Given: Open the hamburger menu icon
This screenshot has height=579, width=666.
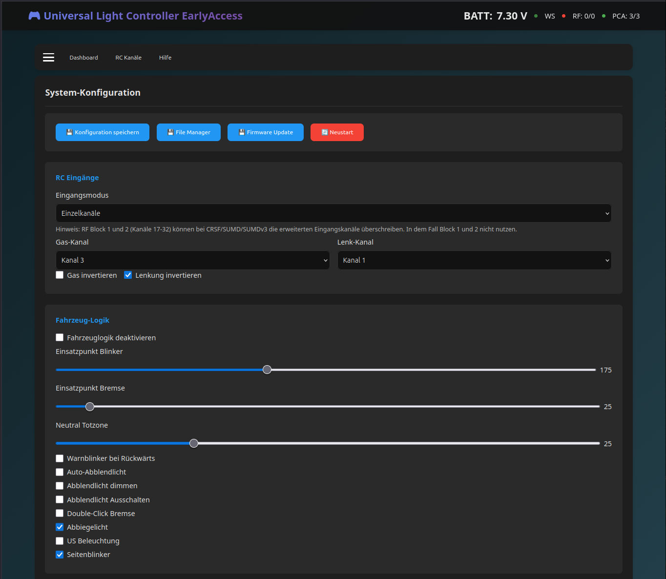Looking at the screenshot, I should click(x=48, y=58).
